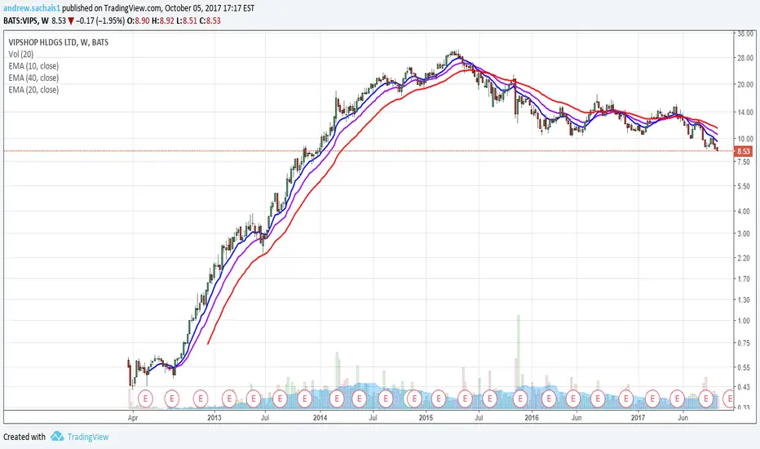Image resolution: width=760 pixels, height=449 pixels.
Task: Click the 0.43 price axis label
Action: coord(744,387)
